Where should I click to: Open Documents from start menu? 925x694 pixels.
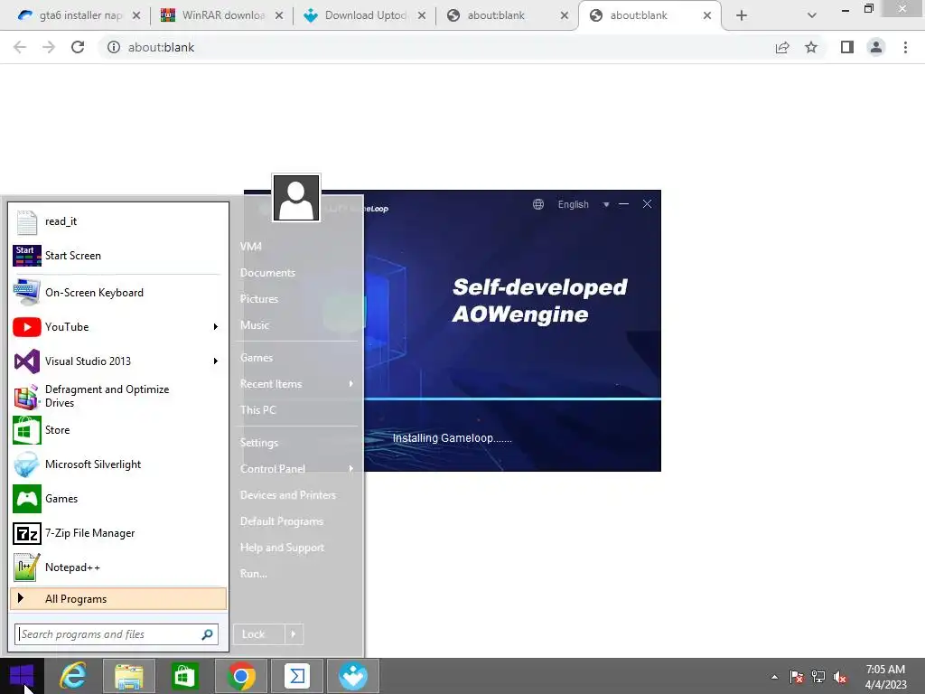point(267,273)
